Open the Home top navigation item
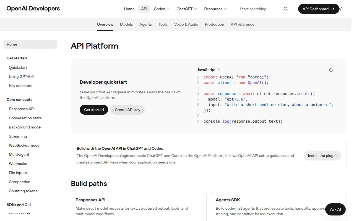 pos(129,9)
